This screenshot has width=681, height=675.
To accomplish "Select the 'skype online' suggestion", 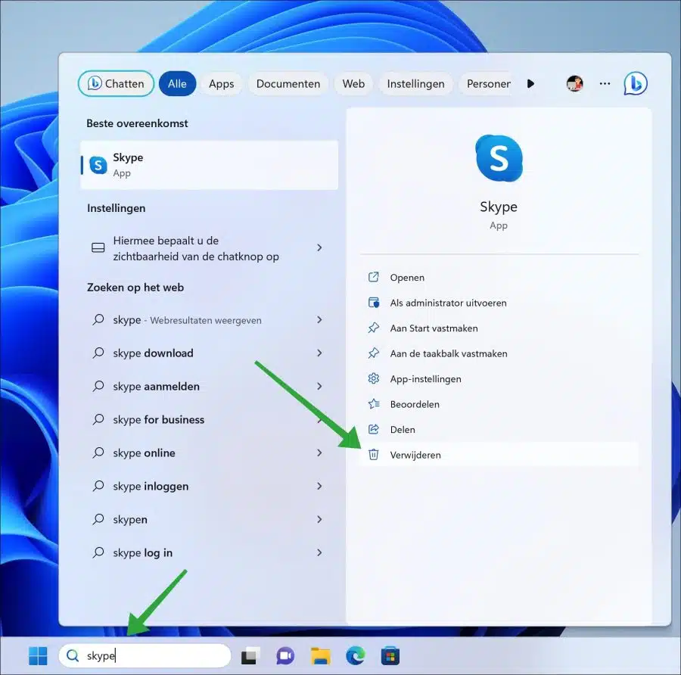I will [x=209, y=453].
